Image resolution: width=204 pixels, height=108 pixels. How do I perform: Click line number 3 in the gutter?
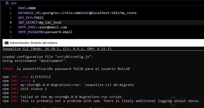(11, 18)
